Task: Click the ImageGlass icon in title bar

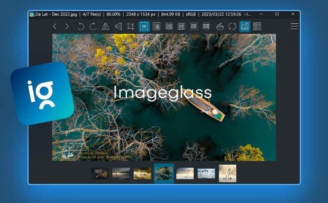Action: (x=32, y=14)
